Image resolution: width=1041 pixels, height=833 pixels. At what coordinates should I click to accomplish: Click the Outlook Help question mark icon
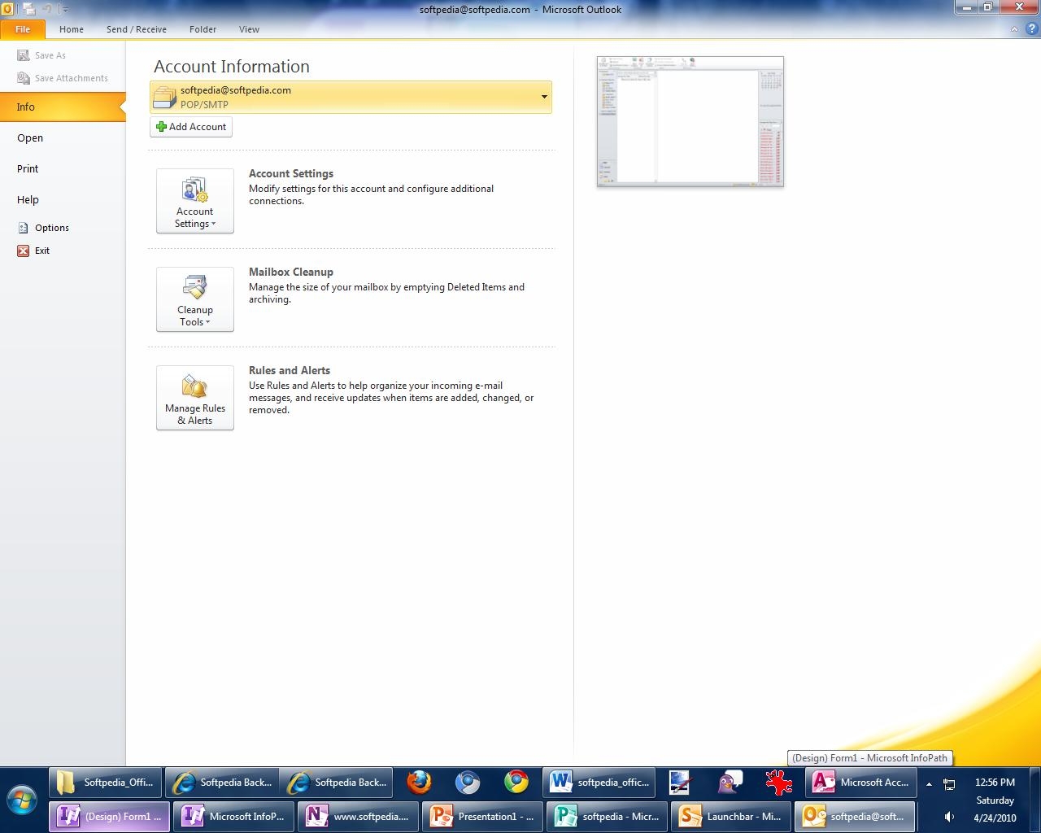pos(1030,29)
